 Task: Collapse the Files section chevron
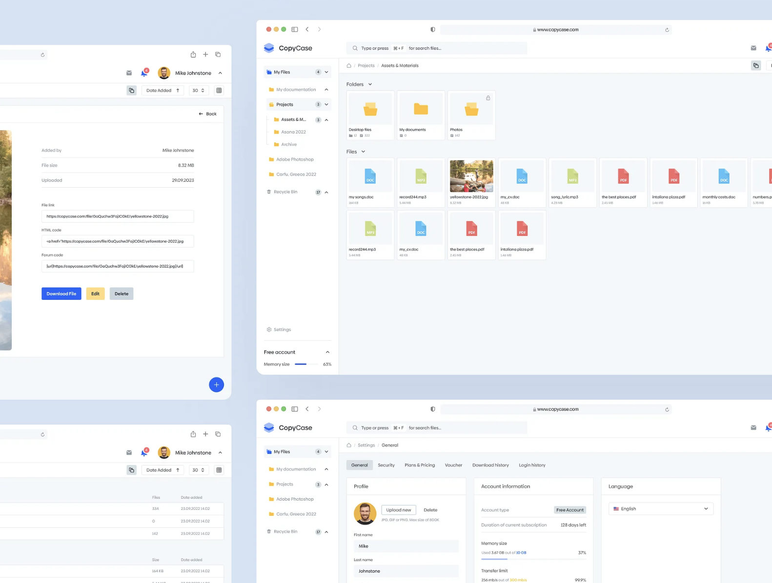point(363,152)
